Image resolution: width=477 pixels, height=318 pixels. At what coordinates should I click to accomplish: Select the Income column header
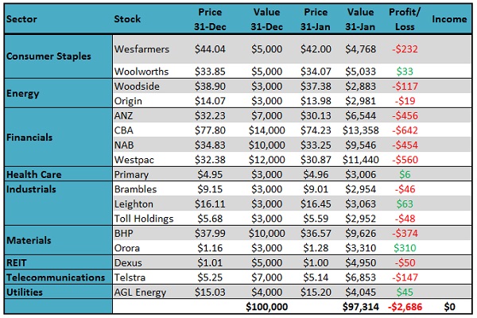click(449, 19)
